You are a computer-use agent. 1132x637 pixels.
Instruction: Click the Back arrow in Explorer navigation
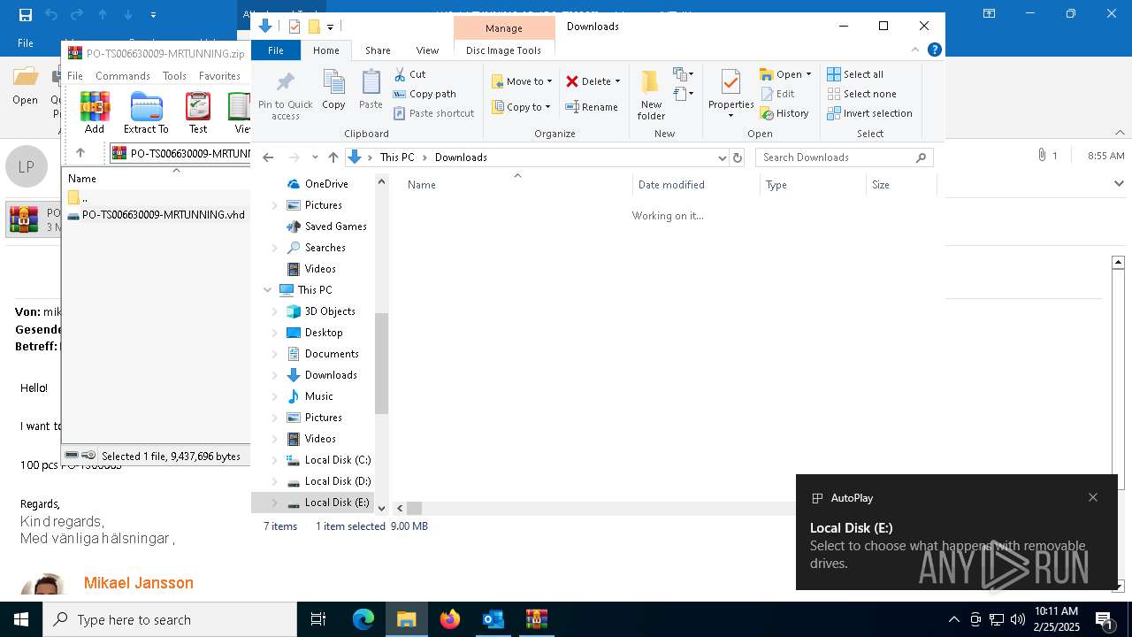[268, 157]
